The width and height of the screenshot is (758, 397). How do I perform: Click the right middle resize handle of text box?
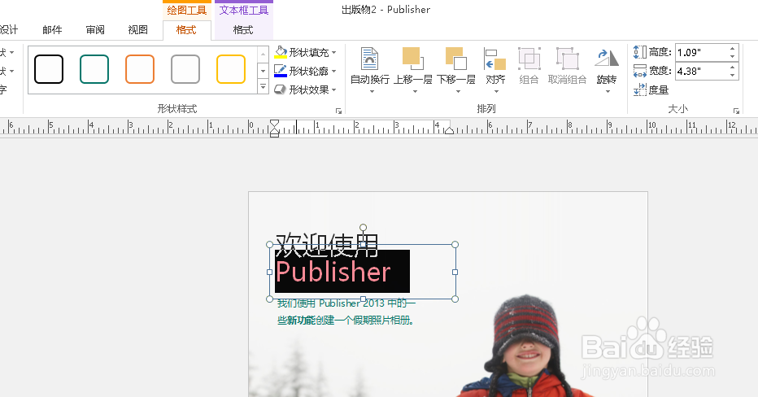455,273
